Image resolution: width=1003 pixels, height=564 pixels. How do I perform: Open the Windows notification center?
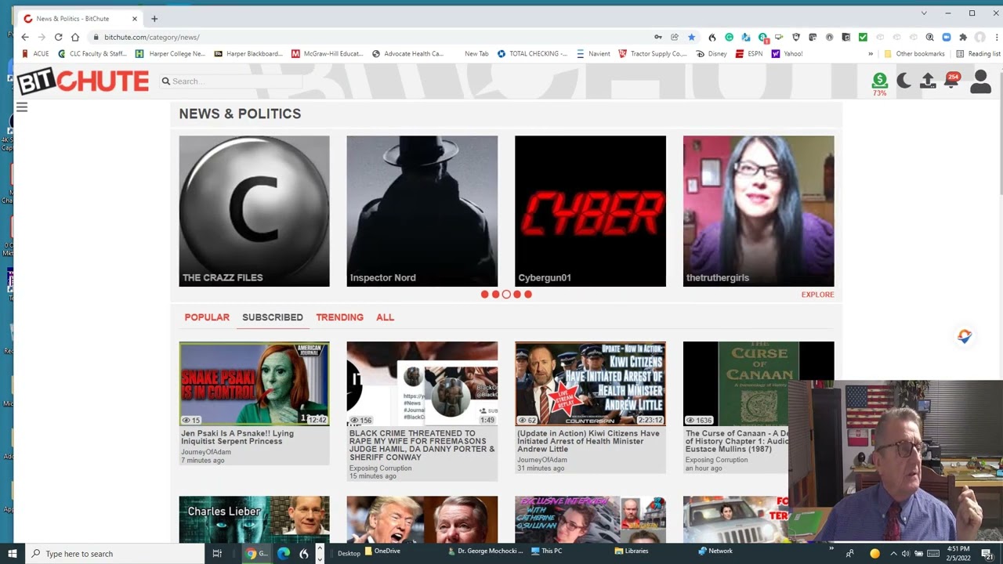[x=987, y=554]
